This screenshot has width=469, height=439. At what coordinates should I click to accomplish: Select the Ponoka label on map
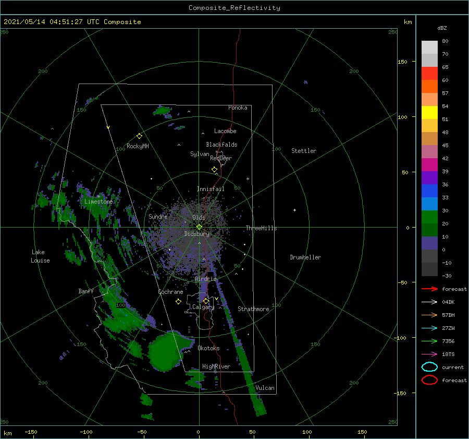238,108
